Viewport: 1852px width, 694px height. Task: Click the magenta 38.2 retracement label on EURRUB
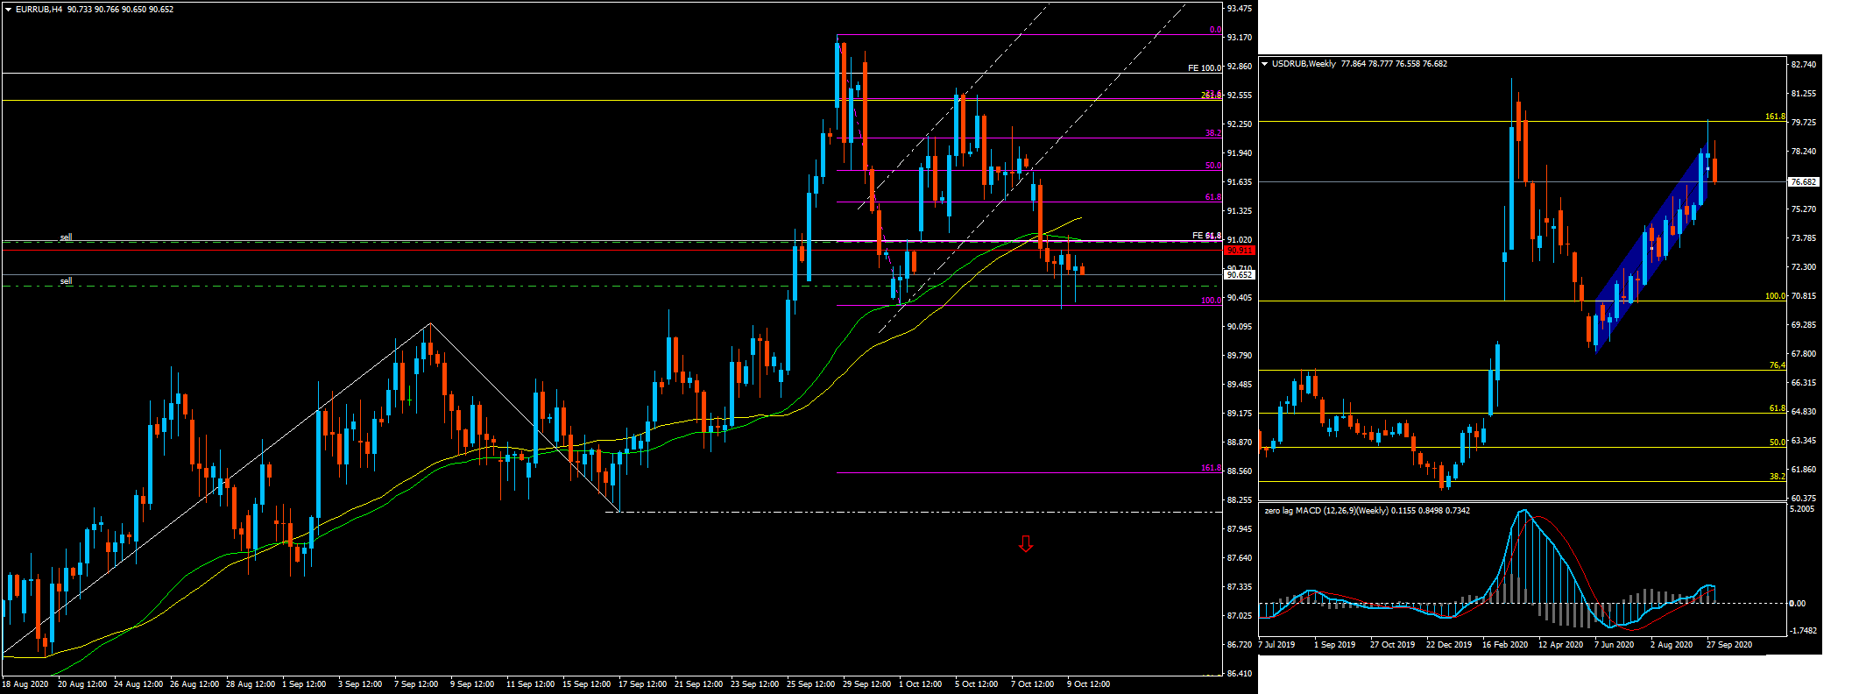click(x=1212, y=134)
